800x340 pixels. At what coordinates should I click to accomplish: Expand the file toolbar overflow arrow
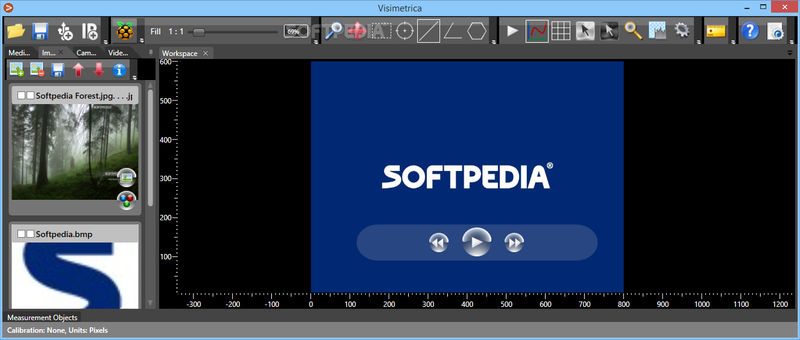[106, 42]
